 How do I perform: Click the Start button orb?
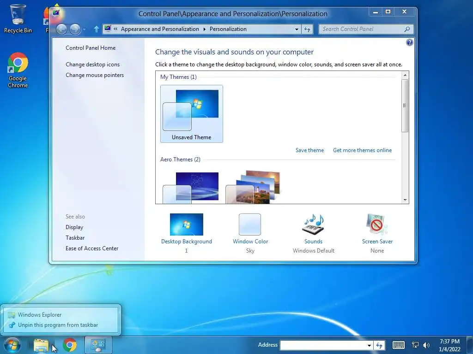click(12, 345)
